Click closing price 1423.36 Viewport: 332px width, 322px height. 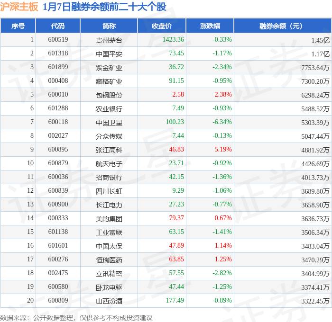point(173,39)
